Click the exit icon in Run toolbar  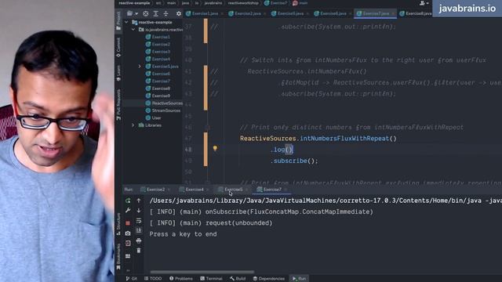click(x=128, y=244)
